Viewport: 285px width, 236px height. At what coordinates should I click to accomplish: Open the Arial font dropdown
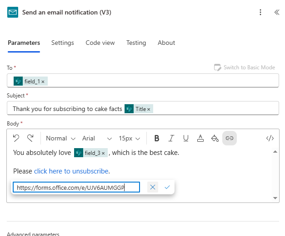(97, 138)
